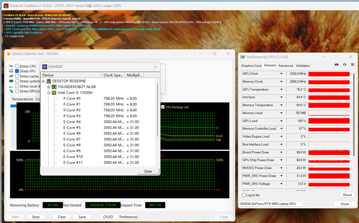
Task: Click the FurMark title bar icon
Action: coord(6,6)
